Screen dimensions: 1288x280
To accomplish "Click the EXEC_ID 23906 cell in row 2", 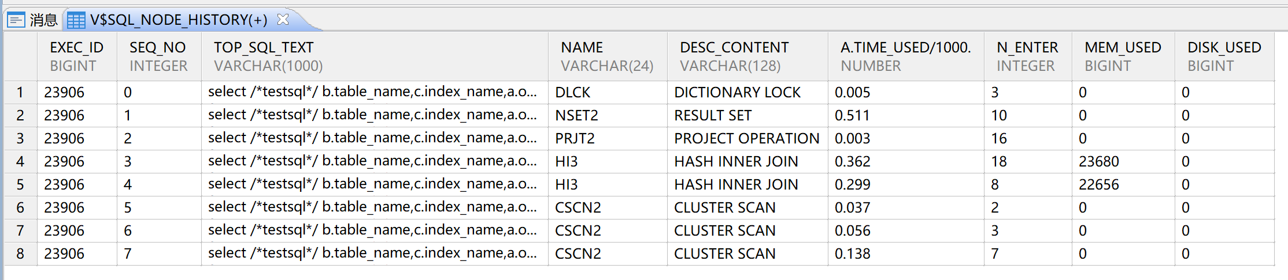I will [77, 115].
